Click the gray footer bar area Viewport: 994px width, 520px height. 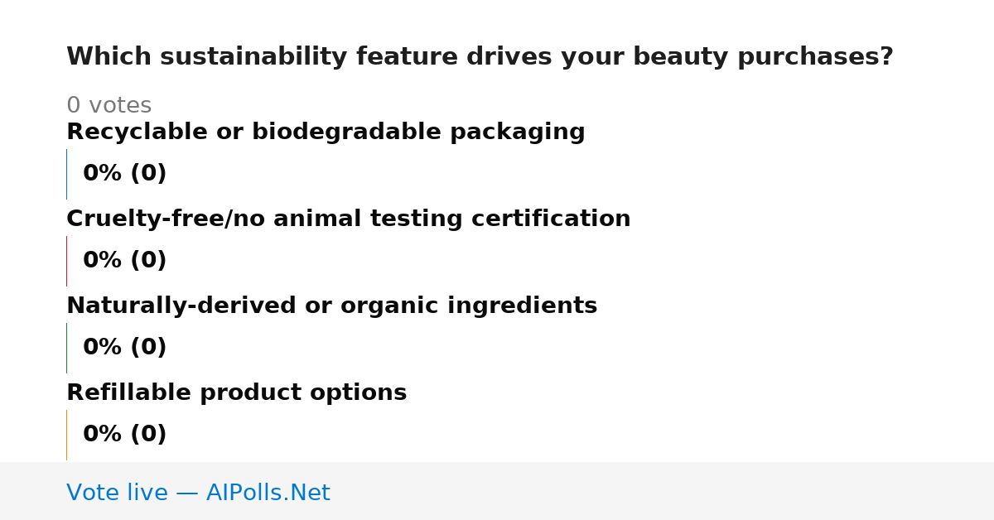coord(497,491)
